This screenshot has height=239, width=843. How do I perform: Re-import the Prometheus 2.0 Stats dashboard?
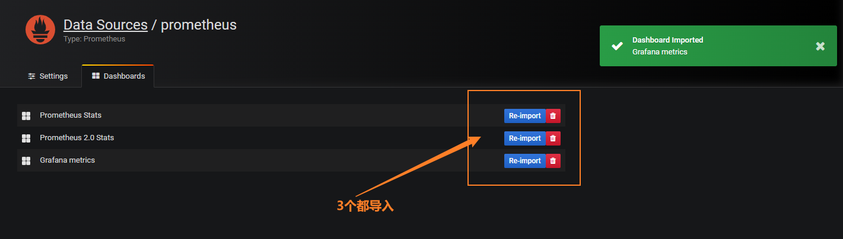(x=524, y=138)
